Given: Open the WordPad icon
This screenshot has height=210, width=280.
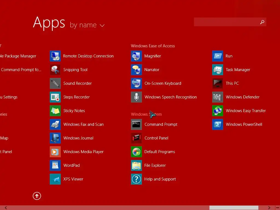Looking at the screenshot, I should (x=55, y=165).
